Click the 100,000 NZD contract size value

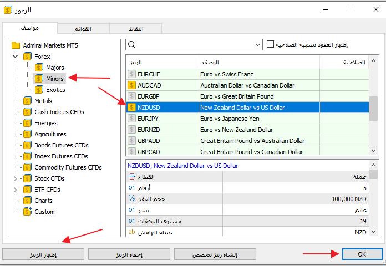349,199
